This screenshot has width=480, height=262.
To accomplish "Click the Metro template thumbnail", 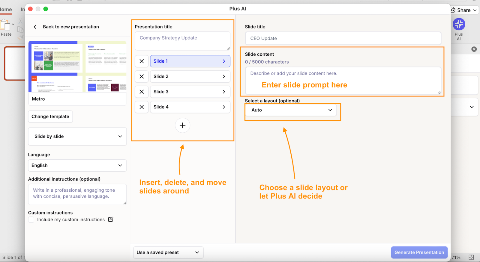I will point(77,67).
